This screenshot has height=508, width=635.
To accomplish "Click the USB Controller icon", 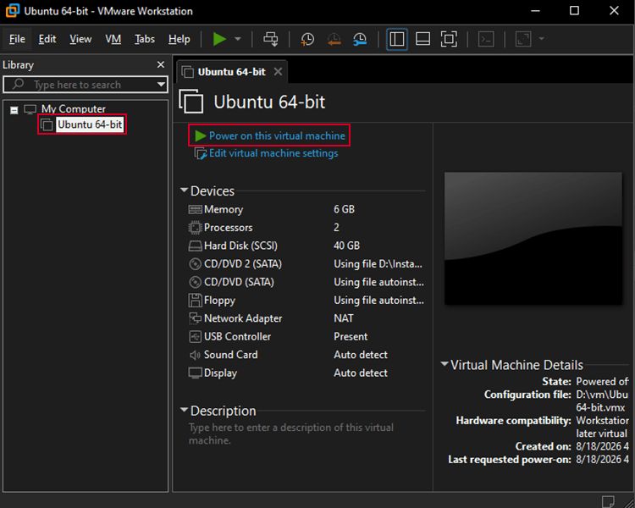I will click(x=195, y=337).
